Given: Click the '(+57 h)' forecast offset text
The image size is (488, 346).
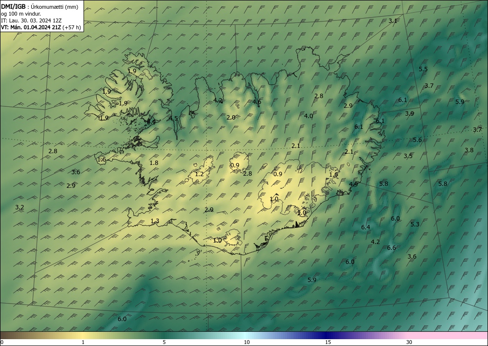Looking at the screenshot, I should click(72, 27).
